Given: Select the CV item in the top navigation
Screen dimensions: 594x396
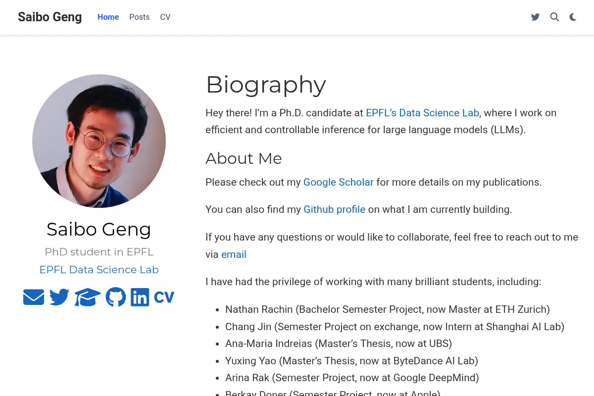Looking at the screenshot, I should (x=165, y=17).
